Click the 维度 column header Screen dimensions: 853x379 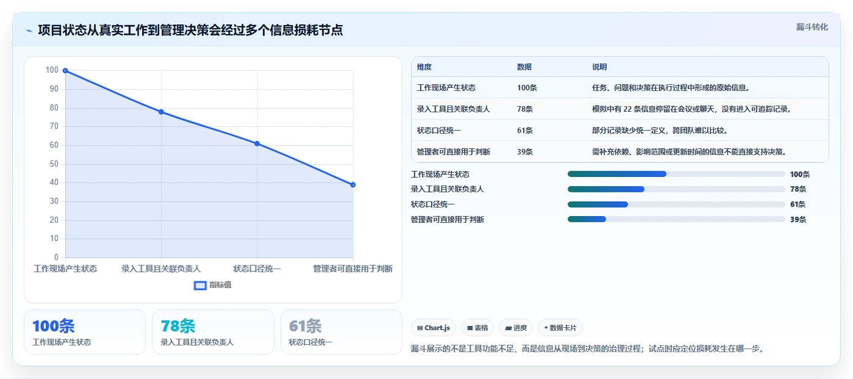pos(424,67)
